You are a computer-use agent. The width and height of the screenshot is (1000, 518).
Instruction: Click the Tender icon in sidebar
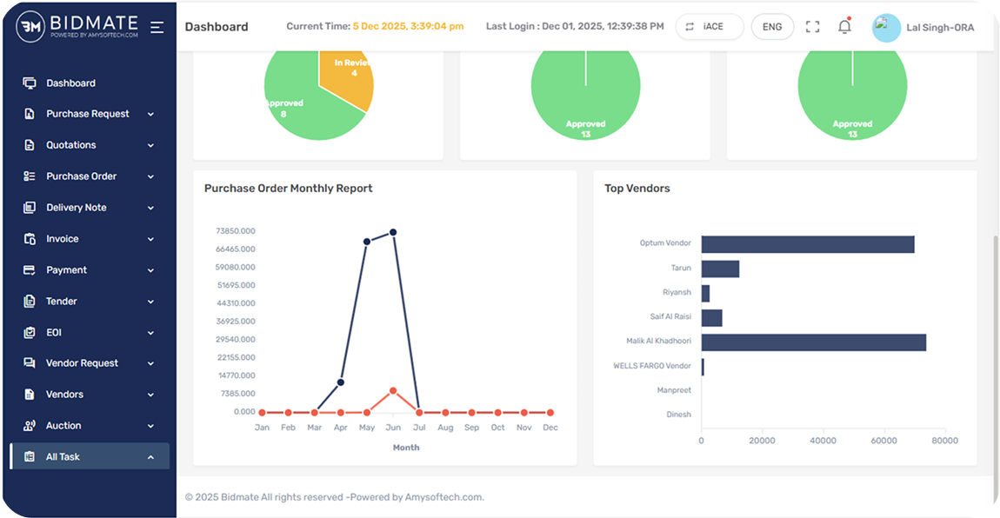pyautogui.click(x=30, y=302)
